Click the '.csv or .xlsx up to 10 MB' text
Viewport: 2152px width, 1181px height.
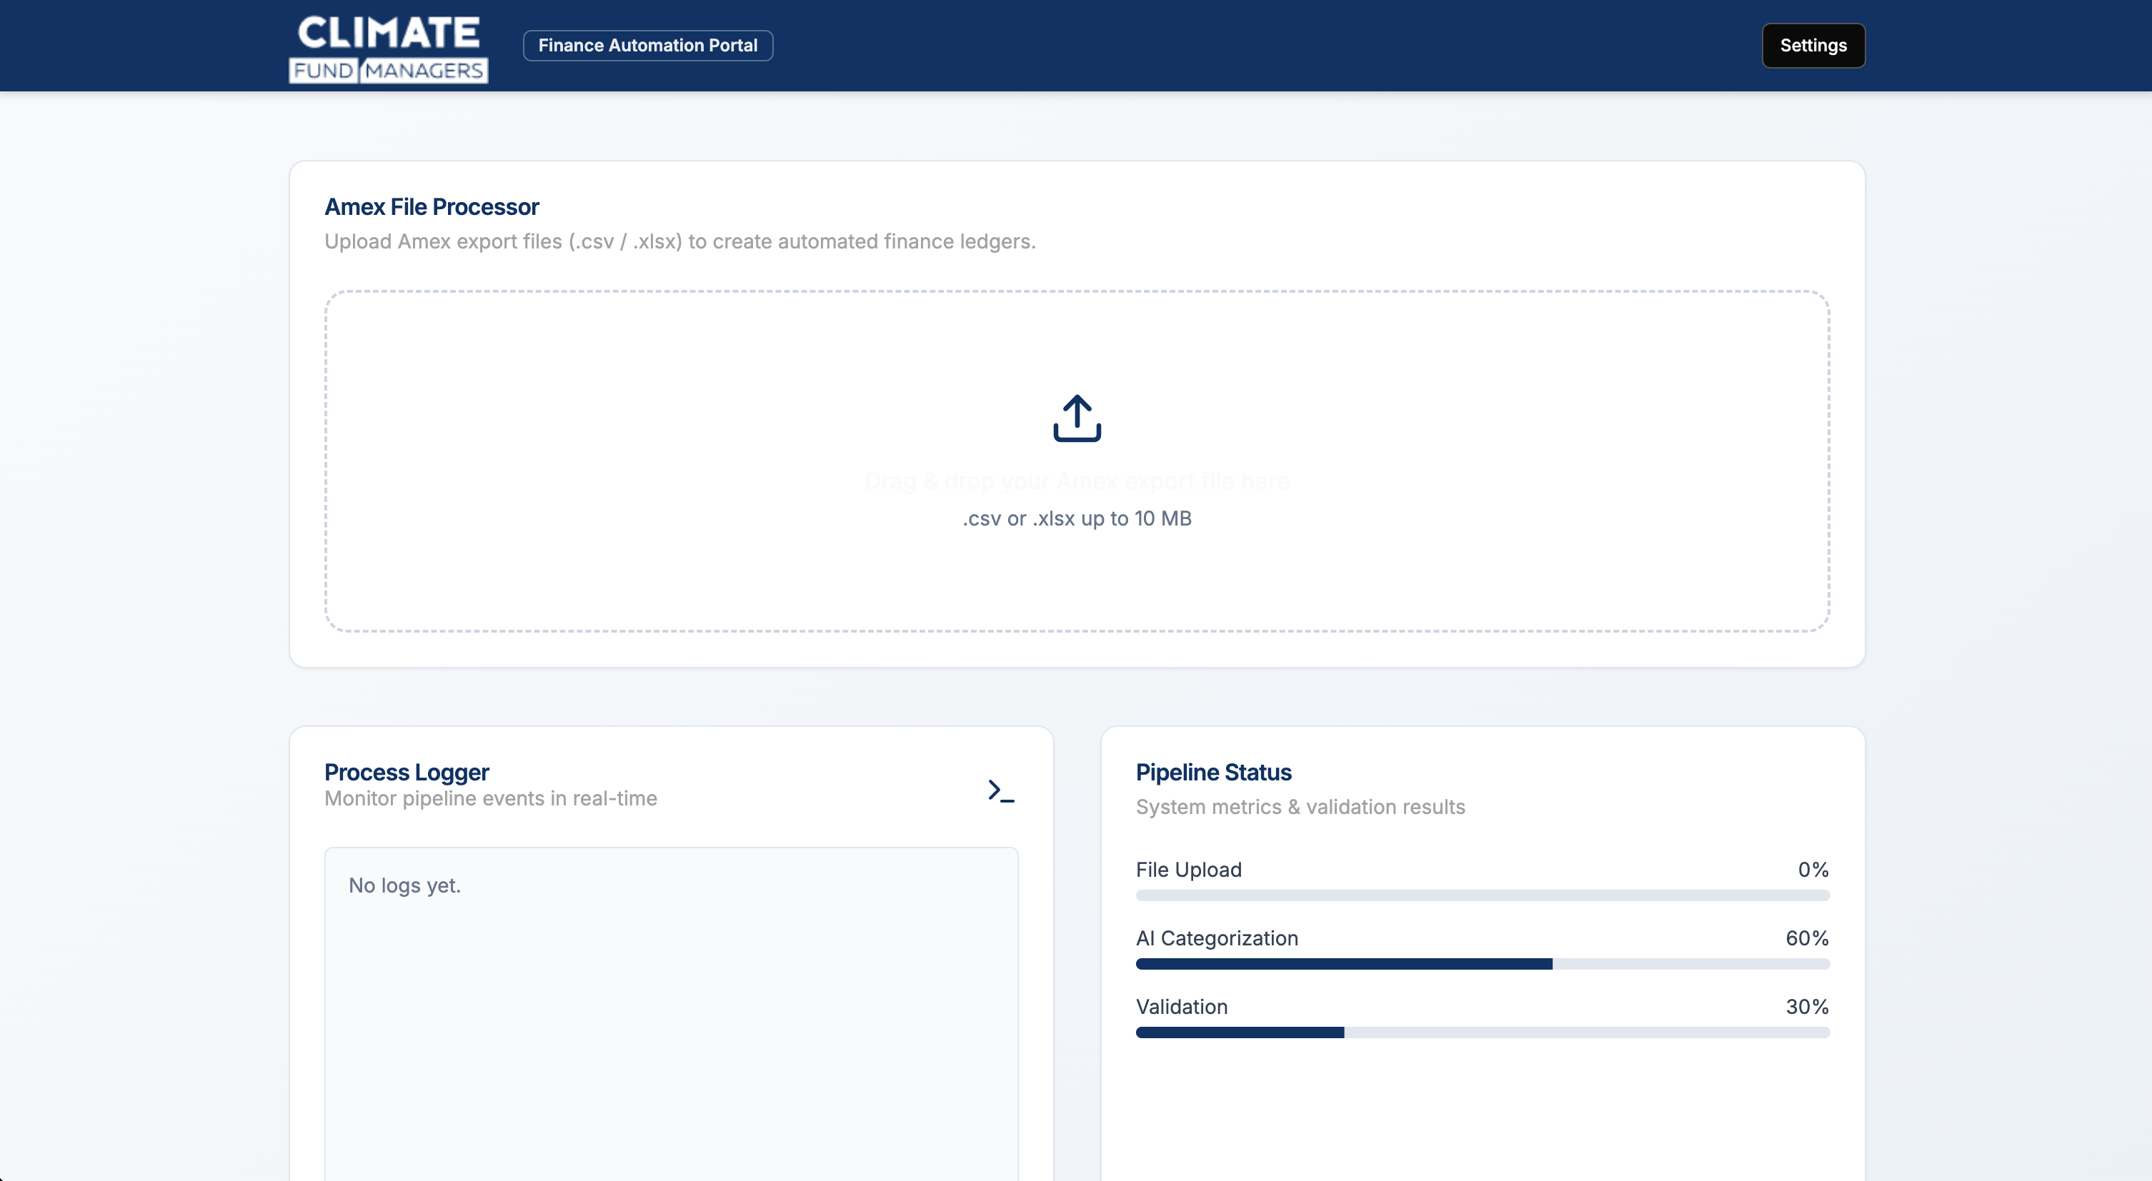[x=1077, y=518]
